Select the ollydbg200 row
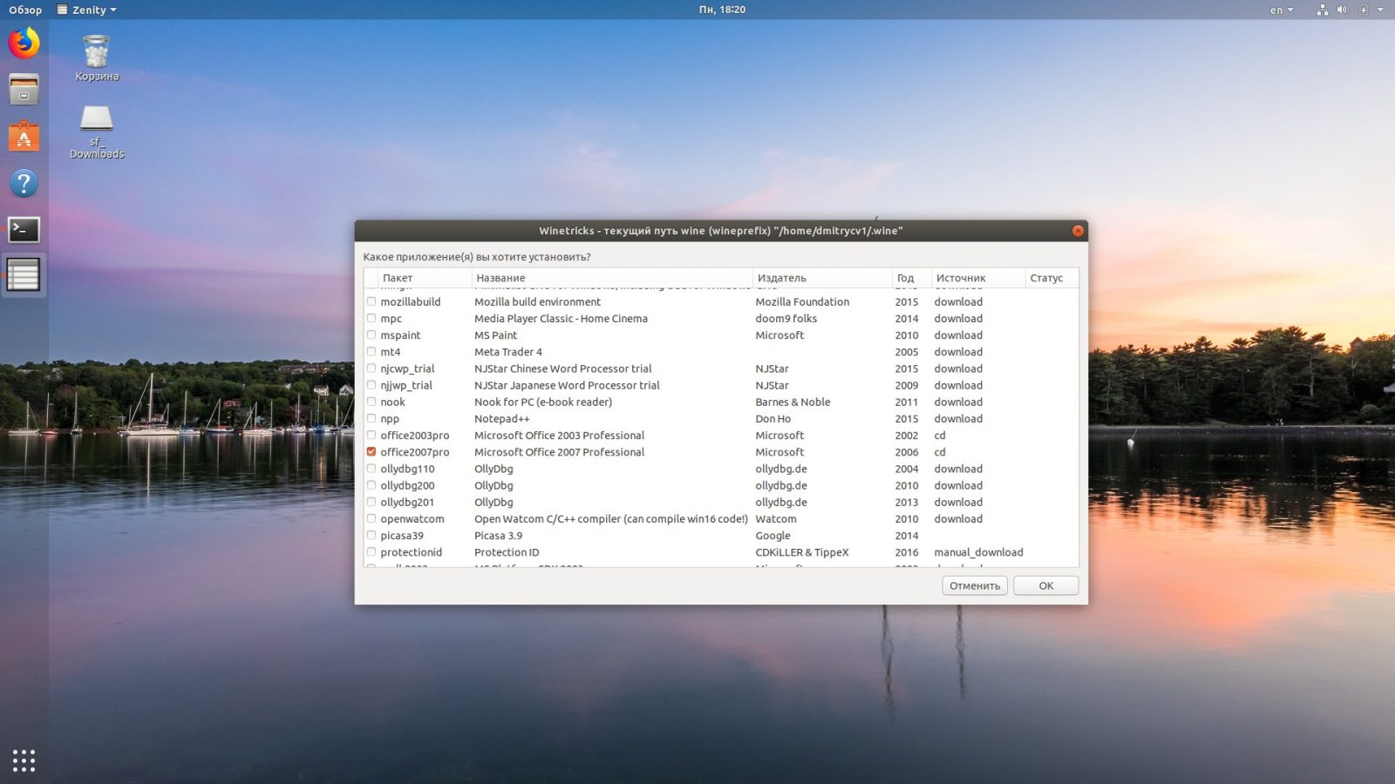Image resolution: width=1395 pixels, height=784 pixels. [x=721, y=485]
